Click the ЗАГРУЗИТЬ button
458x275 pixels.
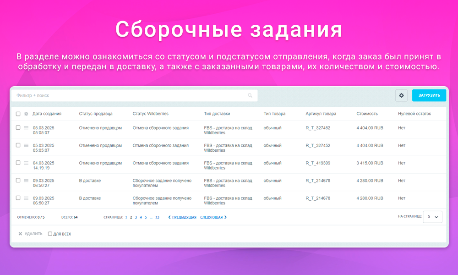point(429,95)
